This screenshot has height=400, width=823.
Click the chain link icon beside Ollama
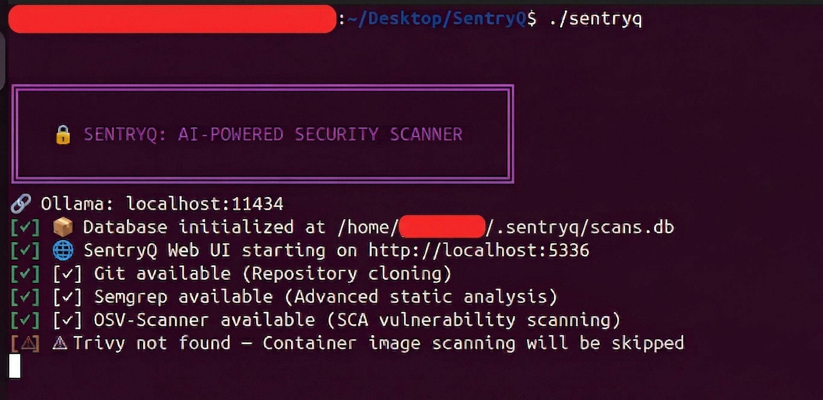point(21,203)
